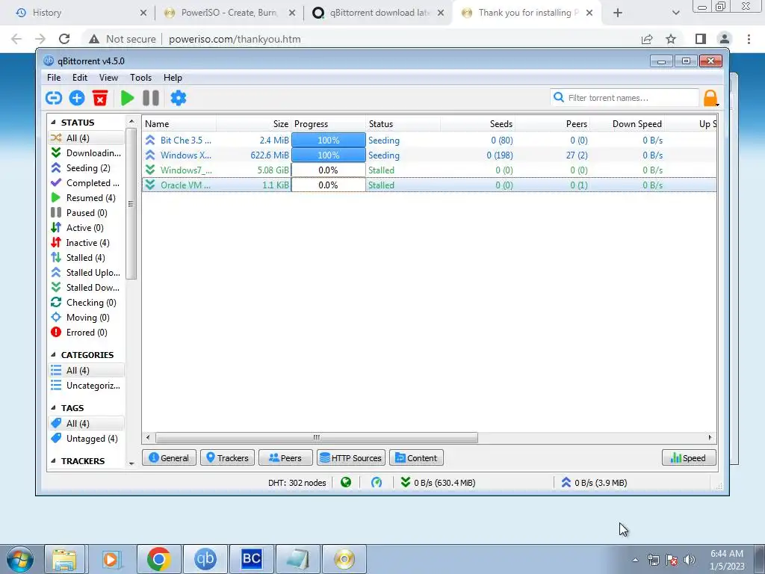Select All (4) under Tags
This screenshot has height=574, width=765.
pos(87,424)
